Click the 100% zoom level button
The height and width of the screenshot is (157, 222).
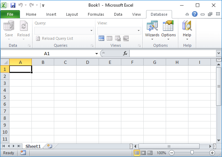(161, 153)
